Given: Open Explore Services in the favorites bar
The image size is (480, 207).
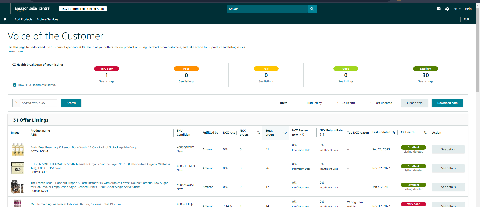Looking at the screenshot, I should point(47,19).
